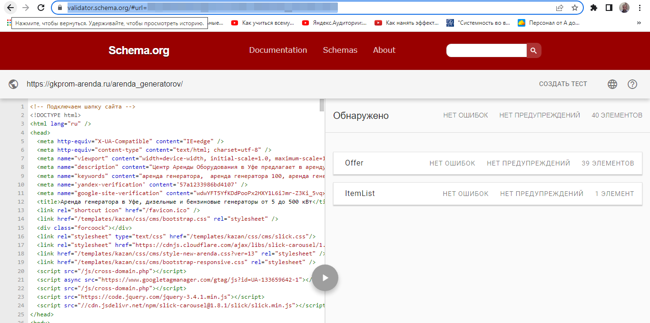650x323 pixels.
Task: Show more bookmarks with the chevron
Action: click(639, 22)
